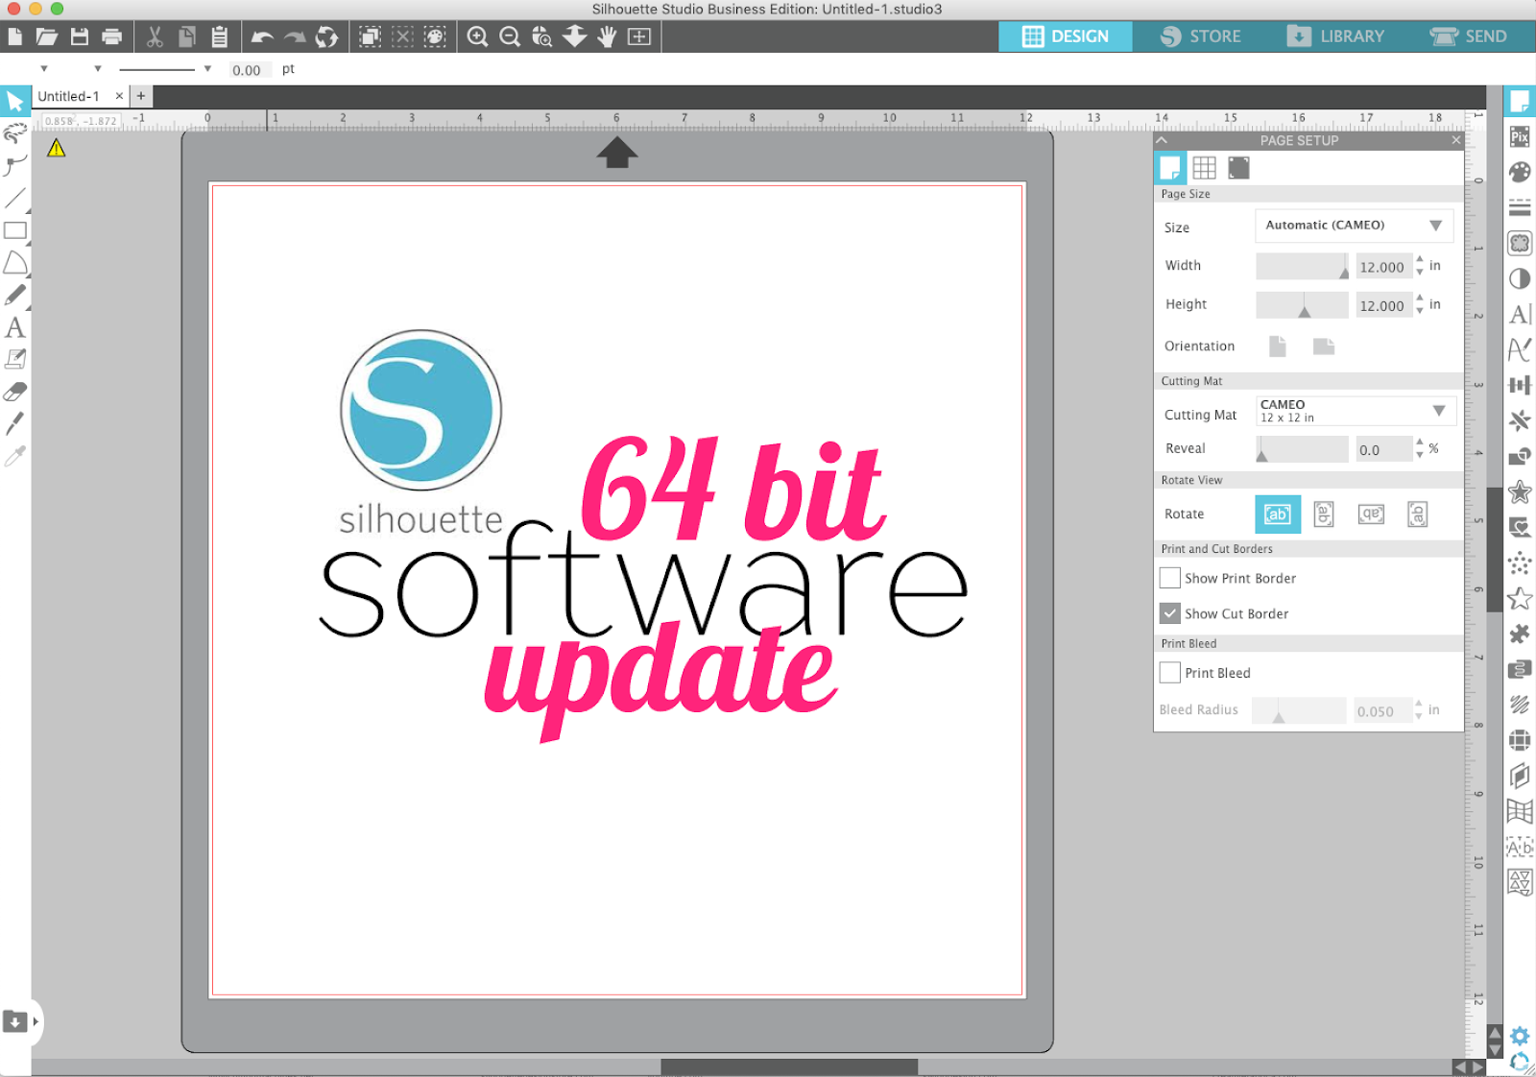Screen dimensions: 1536x1077
Task: Enable the Show Print Border option
Action: [1169, 578]
